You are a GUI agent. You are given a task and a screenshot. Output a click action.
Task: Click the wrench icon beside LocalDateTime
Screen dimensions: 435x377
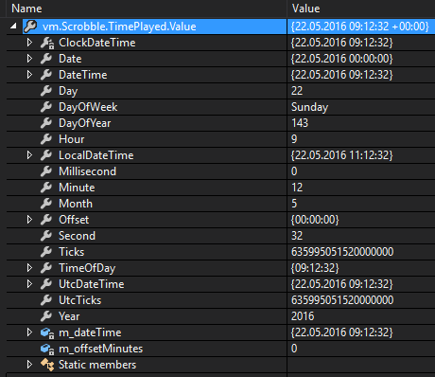(46, 155)
